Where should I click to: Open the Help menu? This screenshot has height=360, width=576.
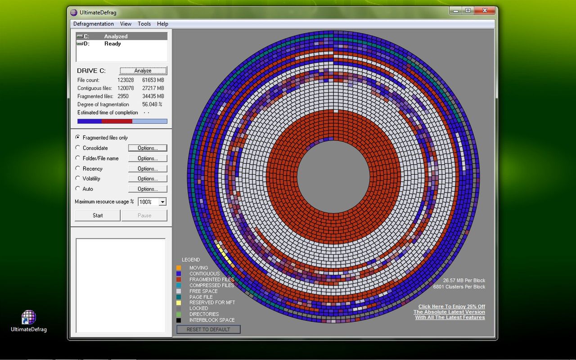tap(162, 24)
